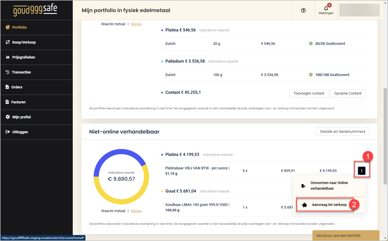Click the Platina € 546,56 heading
This screenshot has height=241, width=388.
click(x=181, y=30)
